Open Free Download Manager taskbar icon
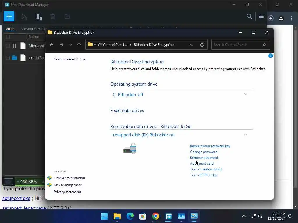298x223 pixels. click(x=168, y=216)
